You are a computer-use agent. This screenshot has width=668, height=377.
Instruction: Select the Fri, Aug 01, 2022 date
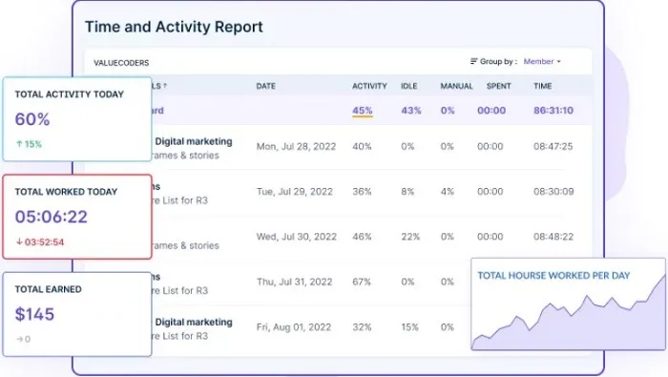[x=294, y=327]
